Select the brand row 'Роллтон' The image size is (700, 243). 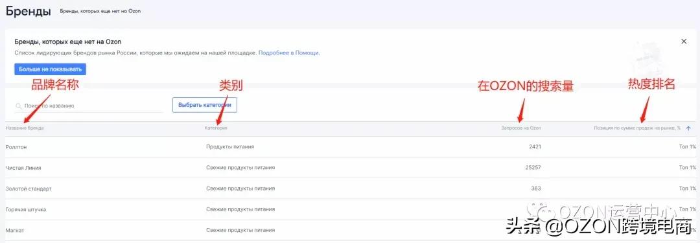point(350,147)
